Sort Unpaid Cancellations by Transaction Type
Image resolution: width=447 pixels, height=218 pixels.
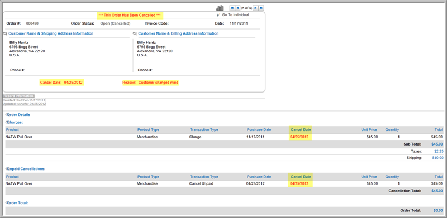[x=204, y=177]
